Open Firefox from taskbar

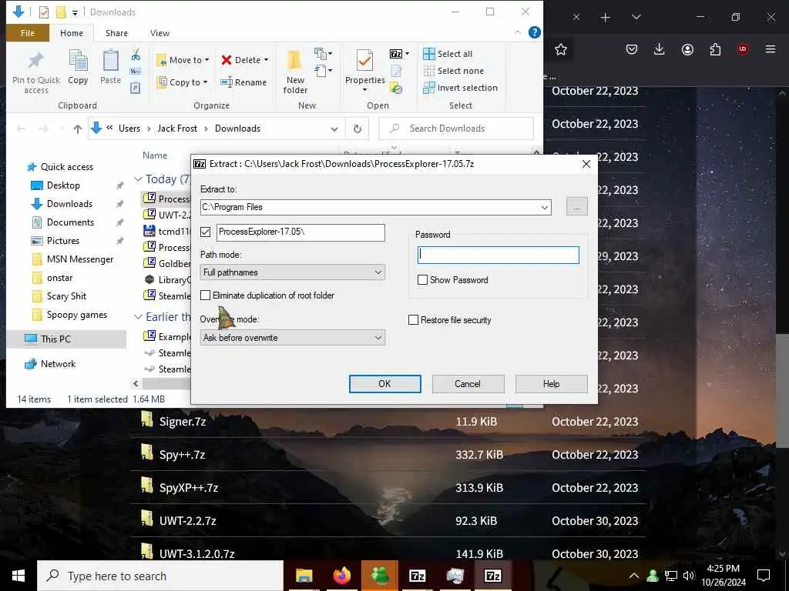(341, 576)
